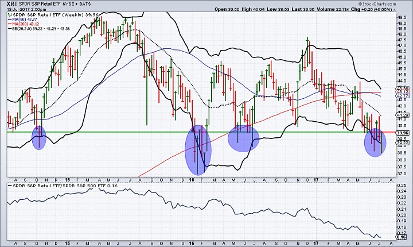
Task: Click the '15' year label on upper time axis
Action: (x=68, y=180)
